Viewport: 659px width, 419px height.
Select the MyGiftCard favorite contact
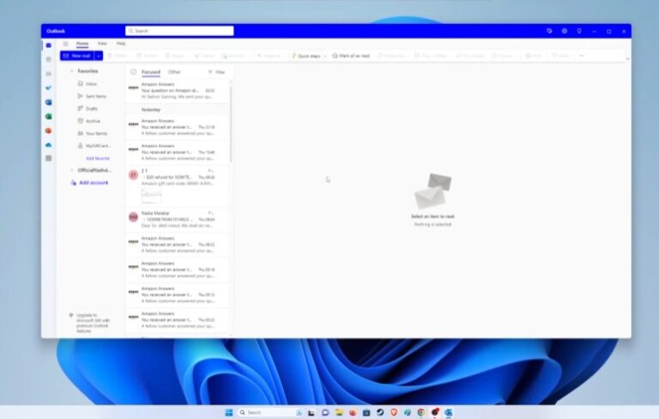[x=94, y=146]
